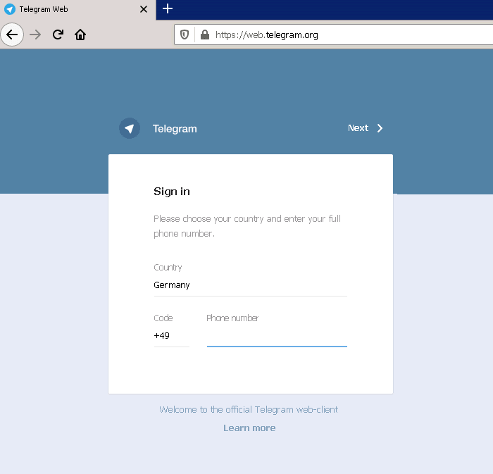Follow the Learn more link
Image resolution: width=493 pixels, height=474 pixels.
[249, 428]
